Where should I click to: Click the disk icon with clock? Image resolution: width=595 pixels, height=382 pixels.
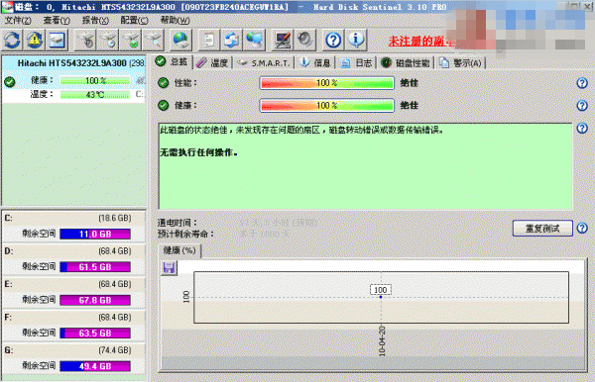[109, 40]
